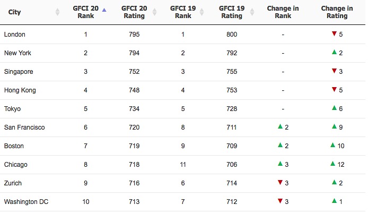Click Hong Kong's GFCI 19 Rating value 753
The width and height of the screenshot is (368, 213).
[x=231, y=90]
